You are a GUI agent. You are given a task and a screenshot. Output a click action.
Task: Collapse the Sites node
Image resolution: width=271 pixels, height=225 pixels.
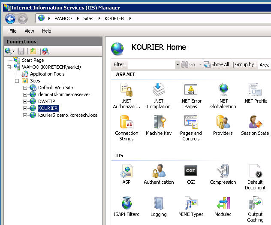tap(17, 81)
